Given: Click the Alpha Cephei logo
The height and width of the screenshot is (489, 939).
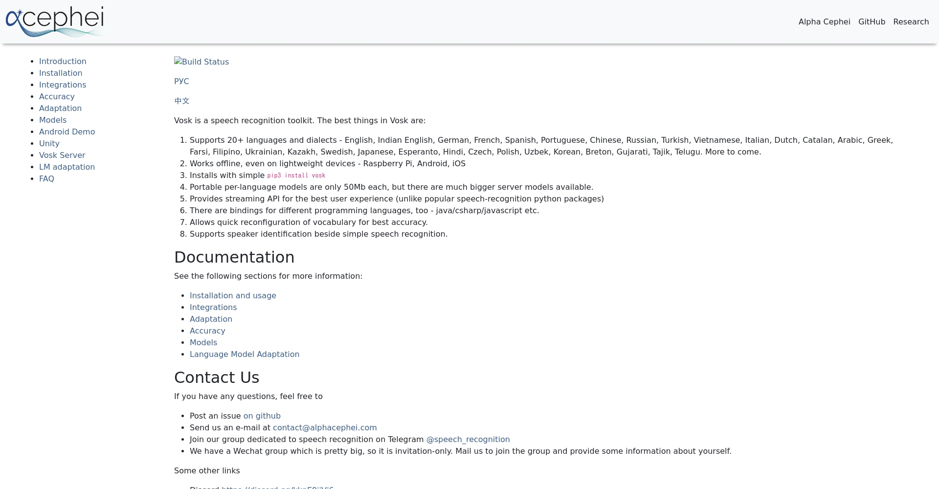Looking at the screenshot, I should coord(54,22).
